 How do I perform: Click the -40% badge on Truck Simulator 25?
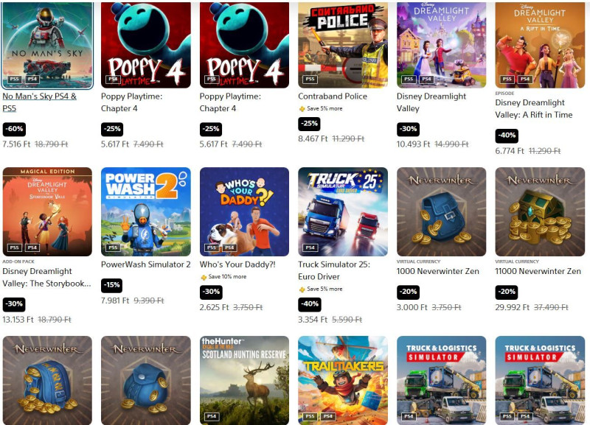coord(310,304)
